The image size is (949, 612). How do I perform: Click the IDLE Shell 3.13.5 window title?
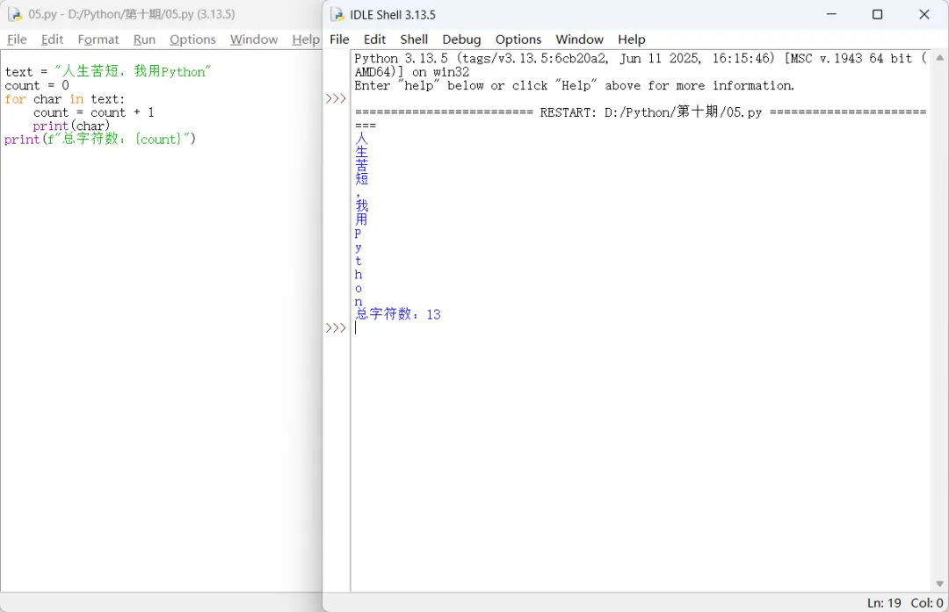pos(392,15)
